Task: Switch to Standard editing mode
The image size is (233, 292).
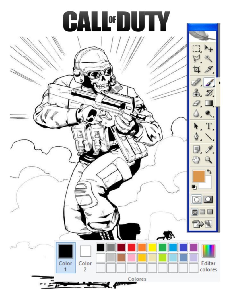Action: pyautogui.click(x=196, y=200)
